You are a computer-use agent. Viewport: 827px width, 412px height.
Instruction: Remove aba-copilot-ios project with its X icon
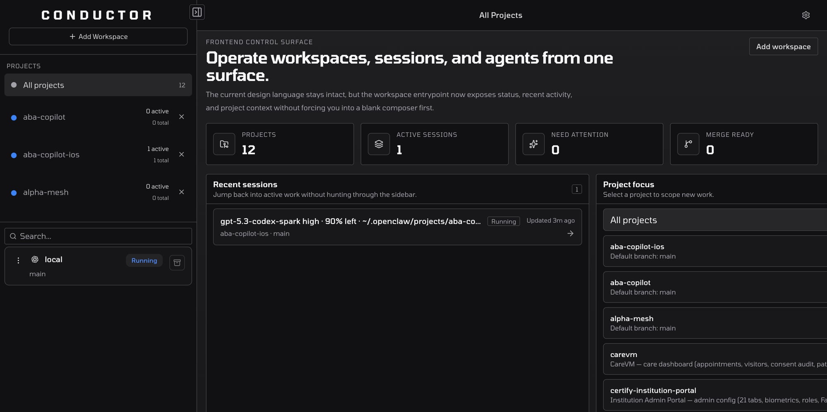pyautogui.click(x=182, y=155)
